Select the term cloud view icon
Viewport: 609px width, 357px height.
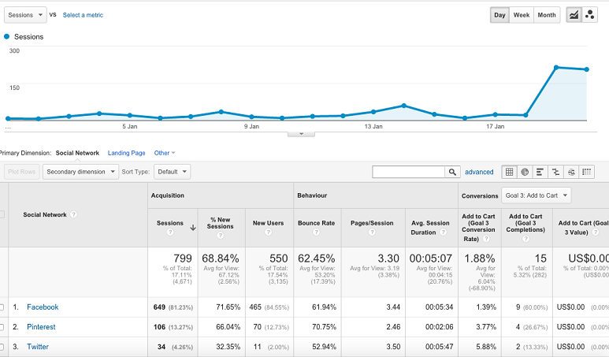tap(572, 172)
